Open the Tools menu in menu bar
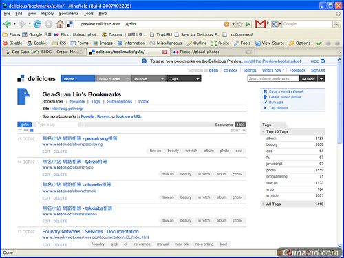 point(89,14)
